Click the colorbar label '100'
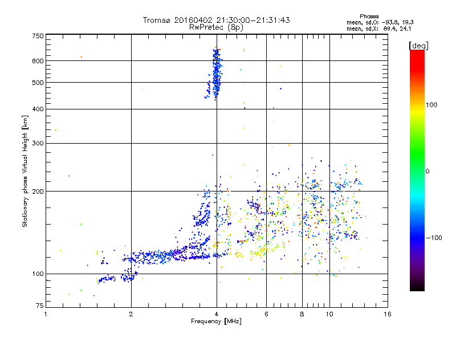456x342 pixels. [x=431, y=105]
